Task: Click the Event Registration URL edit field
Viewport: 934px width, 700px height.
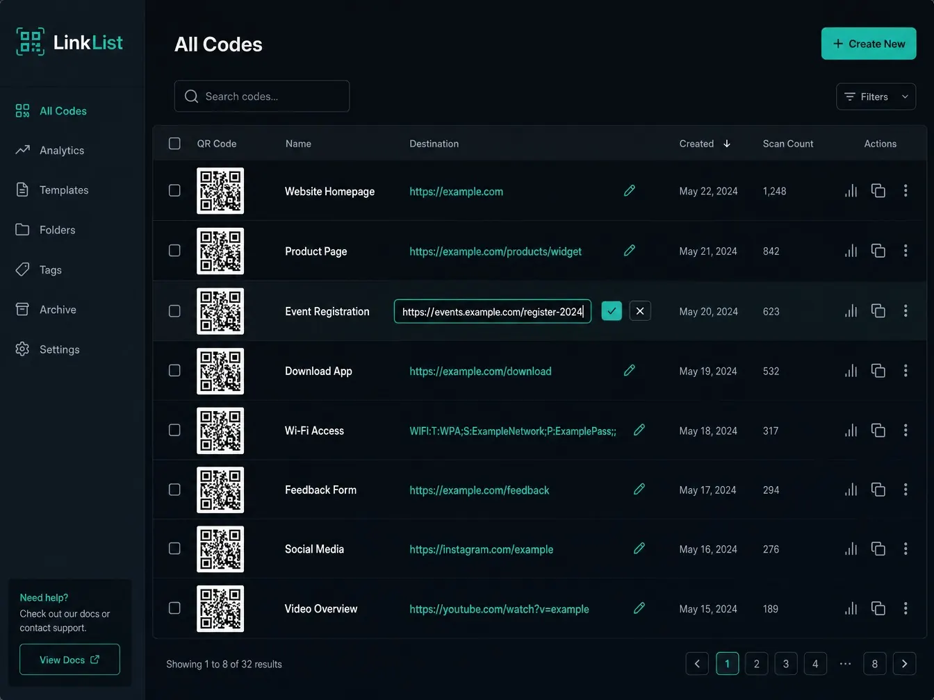Action: (x=493, y=311)
